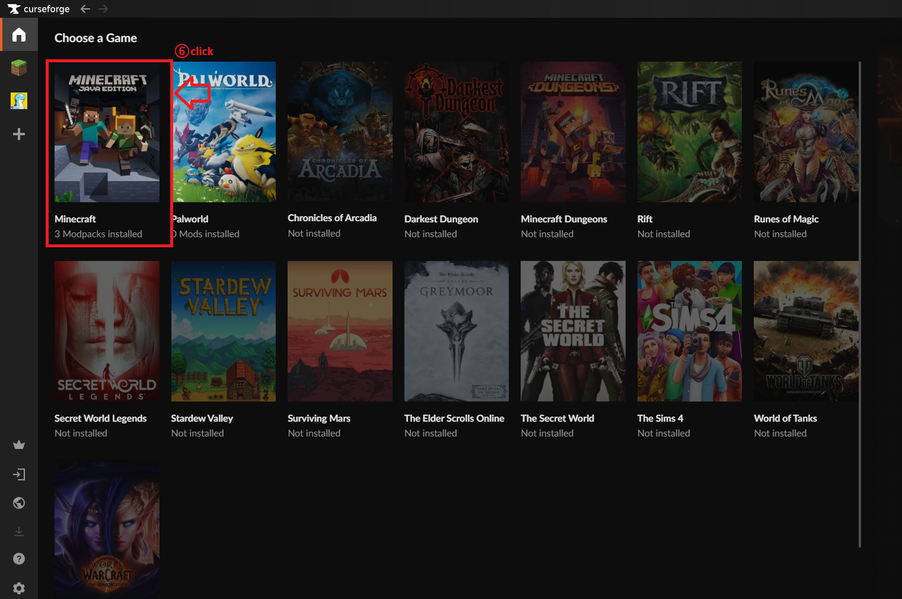
Task: Open The Sims 4 game cover
Action: tap(690, 331)
